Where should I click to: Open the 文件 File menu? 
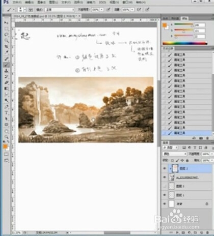pyautogui.click(x=17, y=3)
